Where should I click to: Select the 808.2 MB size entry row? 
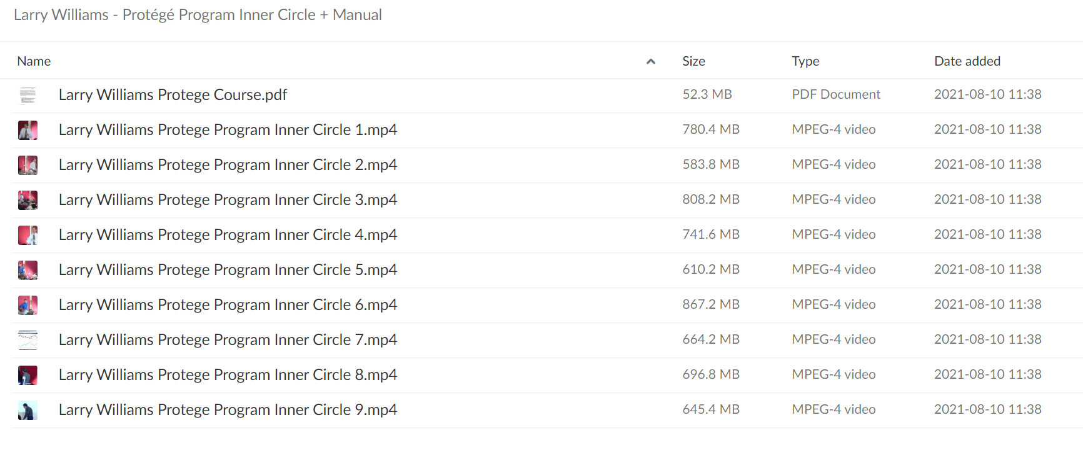547,200
